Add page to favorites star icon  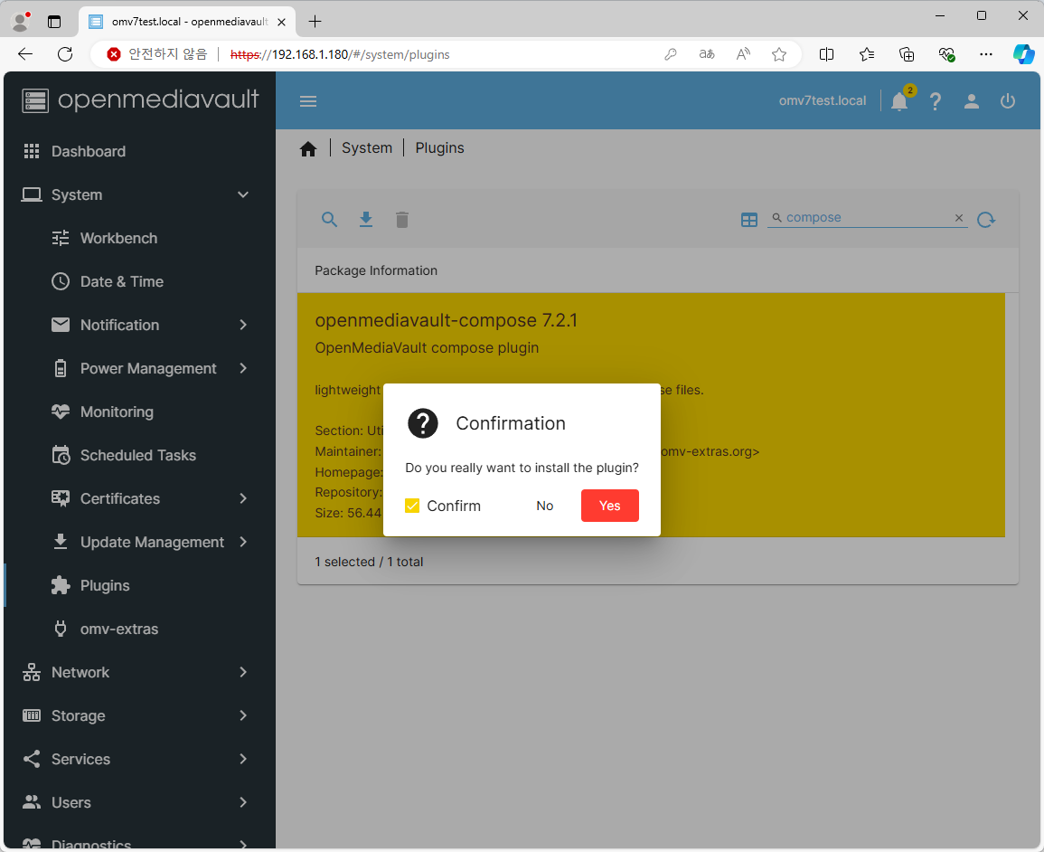click(x=779, y=54)
